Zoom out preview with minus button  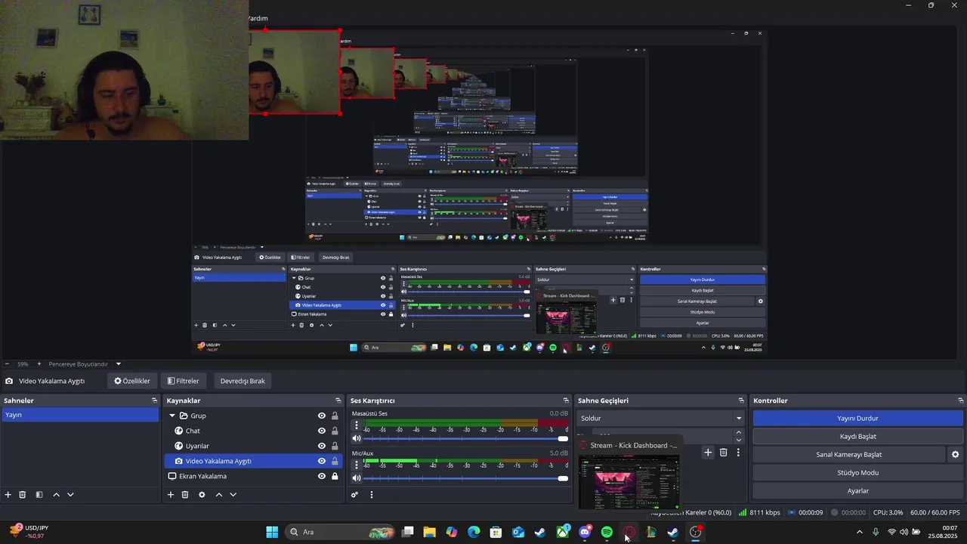pyautogui.click(x=6, y=364)
